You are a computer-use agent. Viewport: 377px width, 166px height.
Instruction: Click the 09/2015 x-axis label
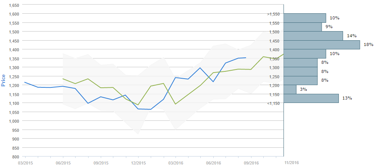coord(101,163)
